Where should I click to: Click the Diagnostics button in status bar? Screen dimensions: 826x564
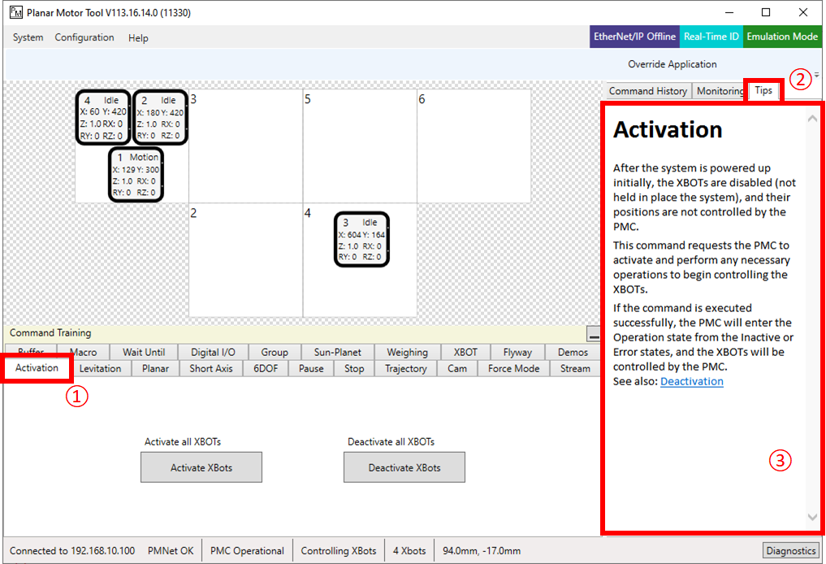coord(790,551)
